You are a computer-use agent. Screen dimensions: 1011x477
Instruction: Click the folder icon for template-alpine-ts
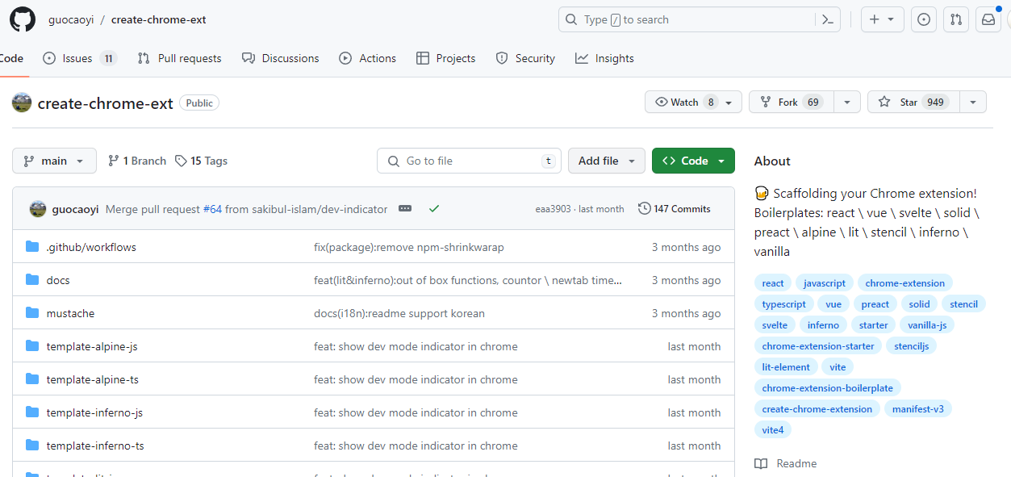32,379
